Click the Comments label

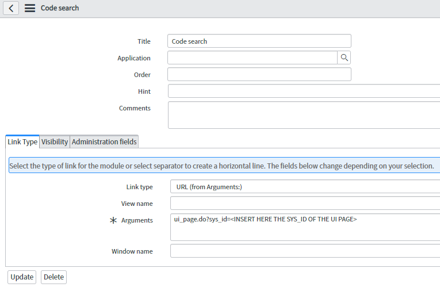(x=135, y=108)
